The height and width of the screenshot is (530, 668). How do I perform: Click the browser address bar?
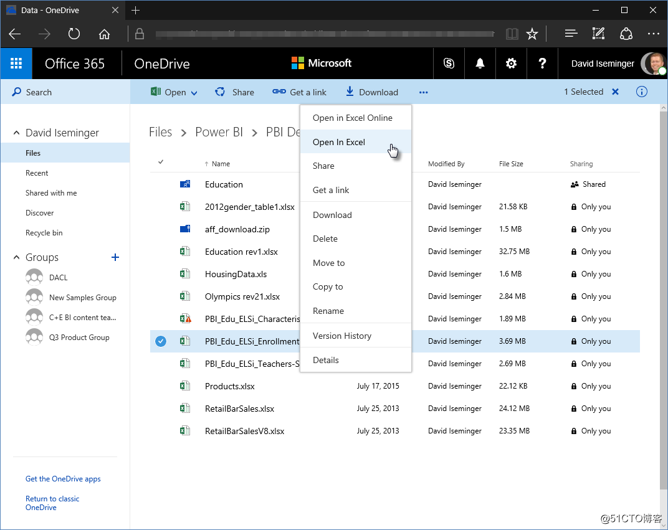(x=324, y=34)
